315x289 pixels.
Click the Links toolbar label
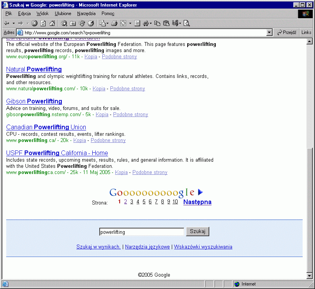coord(306,32)
